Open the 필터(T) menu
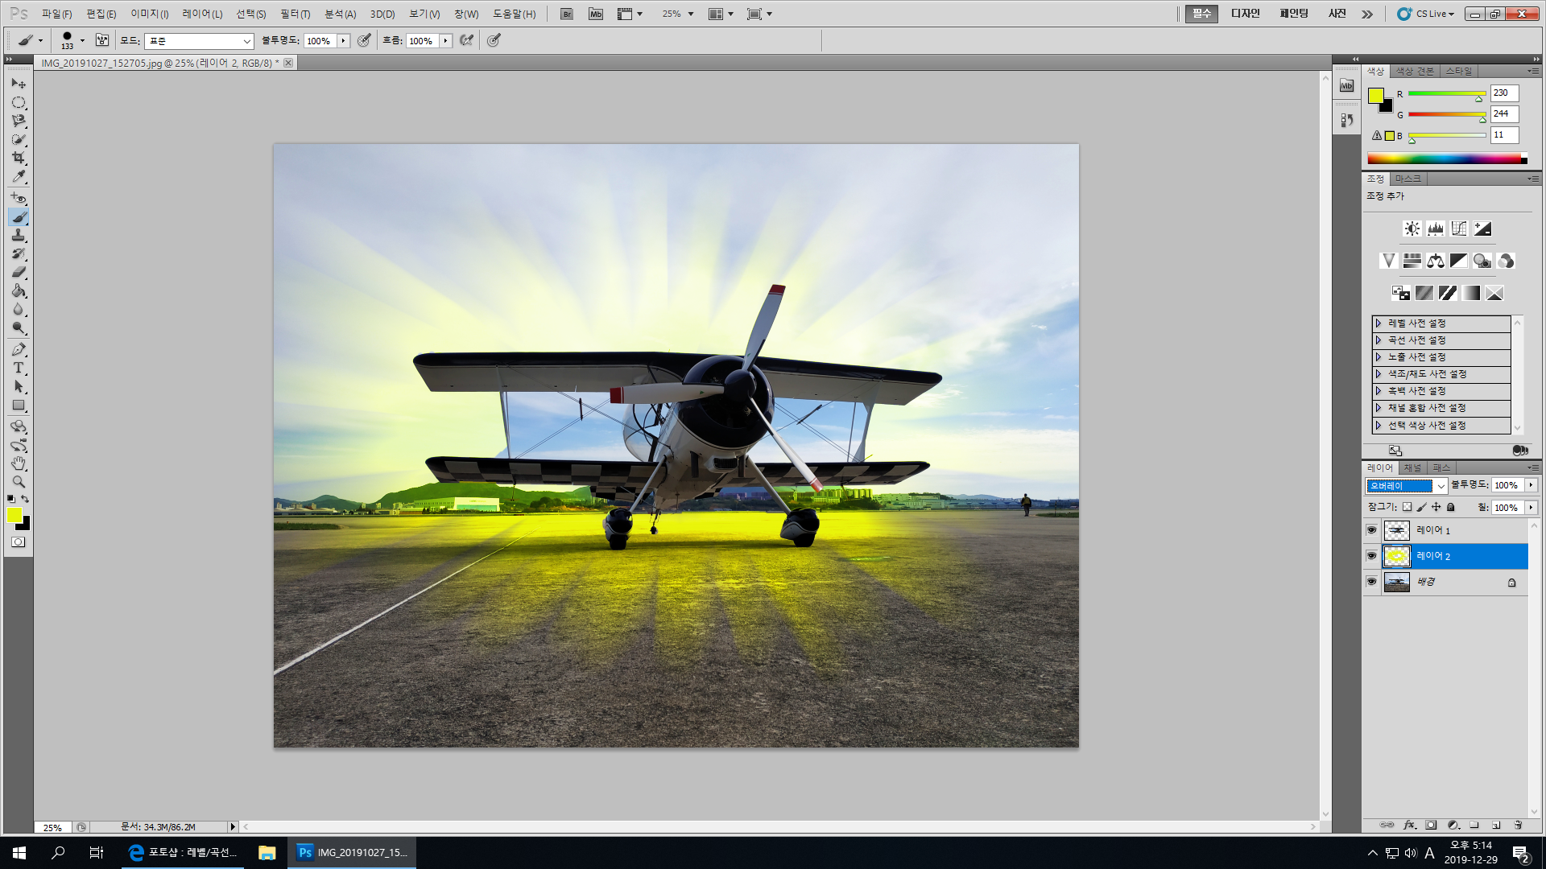The width and height of the screenshot is (1546, 869). (x=295, y=14)
